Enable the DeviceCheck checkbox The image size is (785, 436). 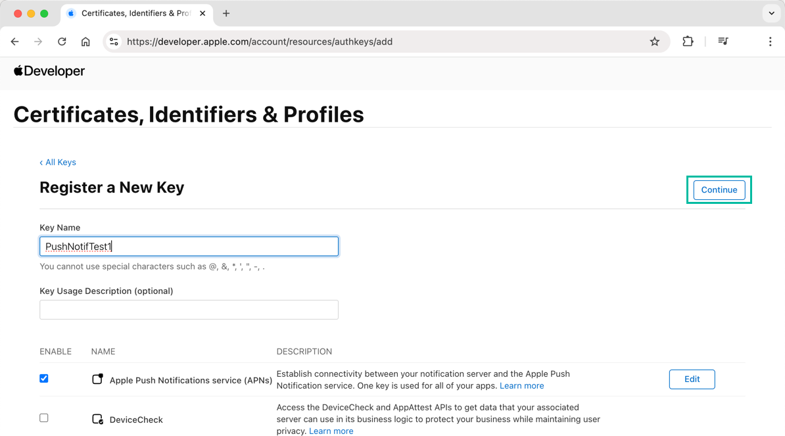[x=44, y=418]
